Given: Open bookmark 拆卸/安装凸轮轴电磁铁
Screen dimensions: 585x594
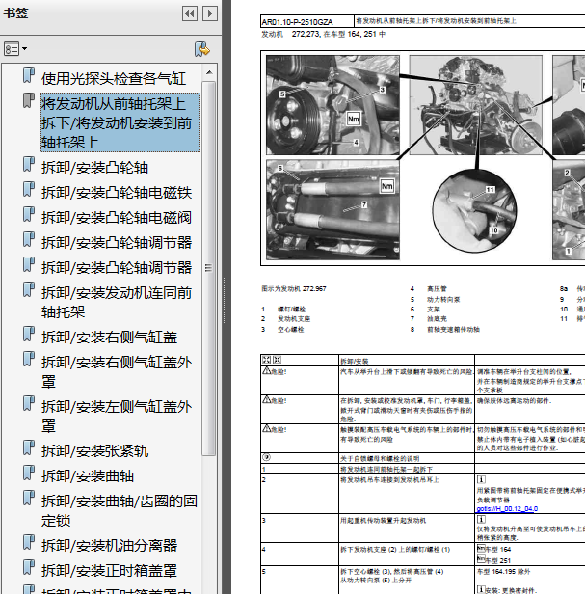Looking at the screenshot, I should 117,193.
